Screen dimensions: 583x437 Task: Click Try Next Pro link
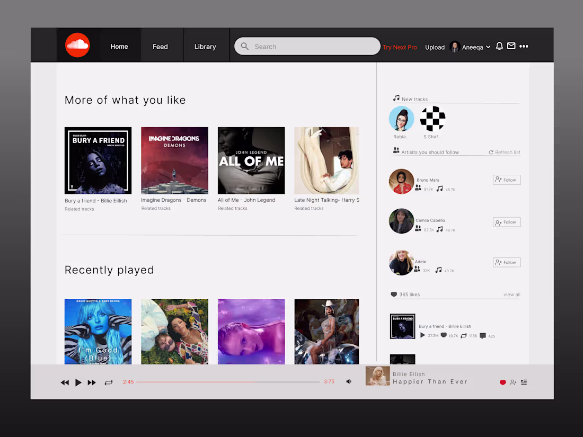pyautogui.click(x=400, y=47)
